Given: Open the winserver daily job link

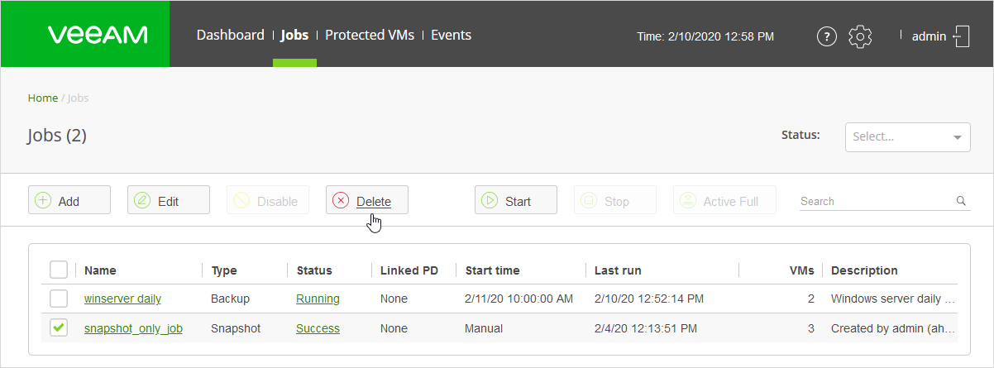Looking at the screenshot, I should pyautogui.click(x=122, y=299).
